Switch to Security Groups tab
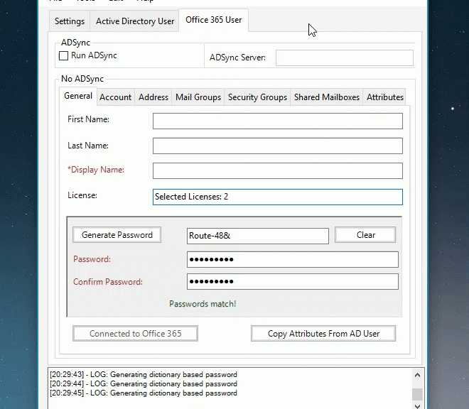This screenshot has height=409, width=469. click(257, 97)
